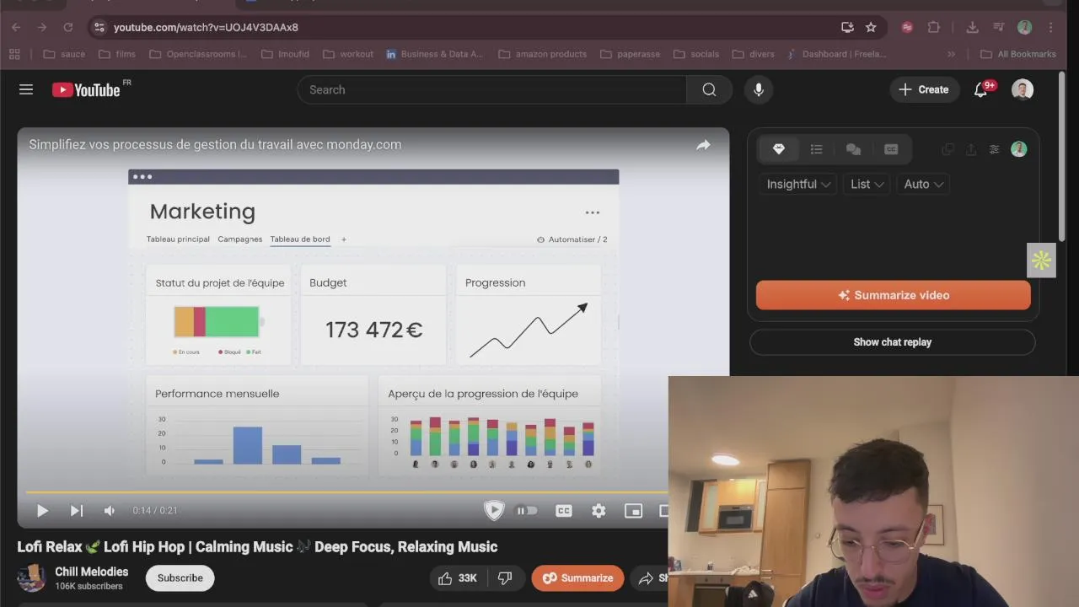The width and height of the screenshot is (1079, 607).
Task: Expand the Insightful dropdown
Action: coord(798,184)
